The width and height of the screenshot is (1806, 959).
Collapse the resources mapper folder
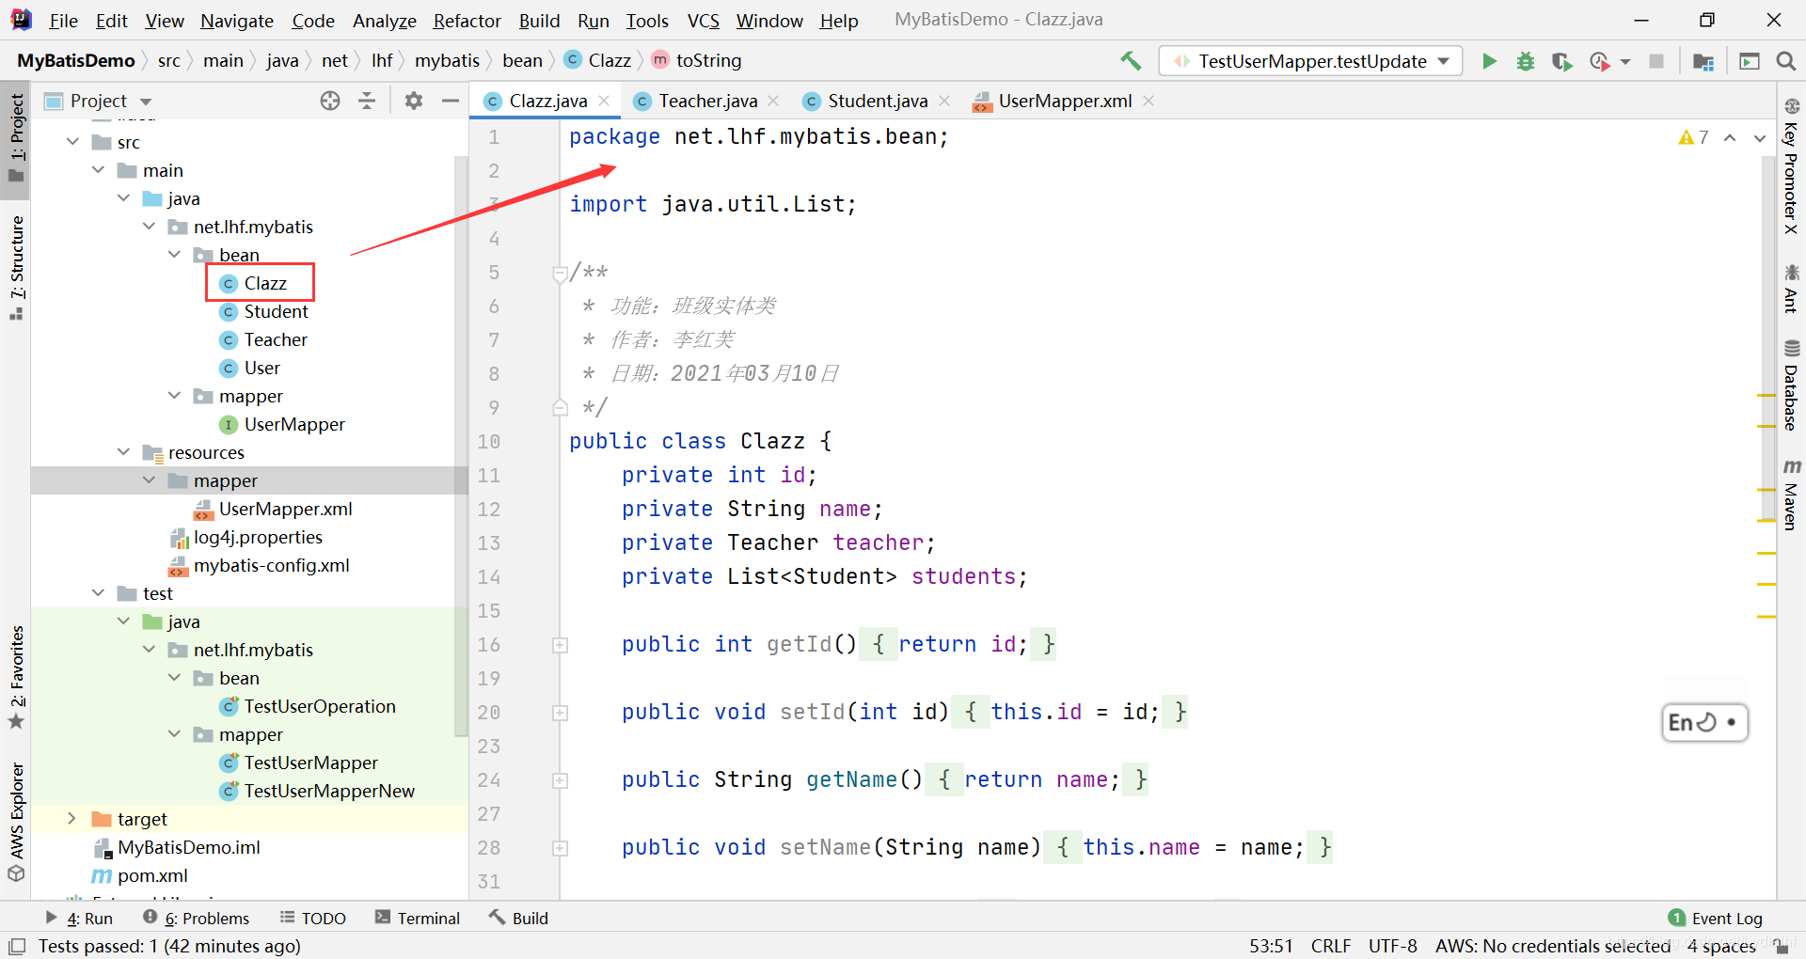[149, 480]
